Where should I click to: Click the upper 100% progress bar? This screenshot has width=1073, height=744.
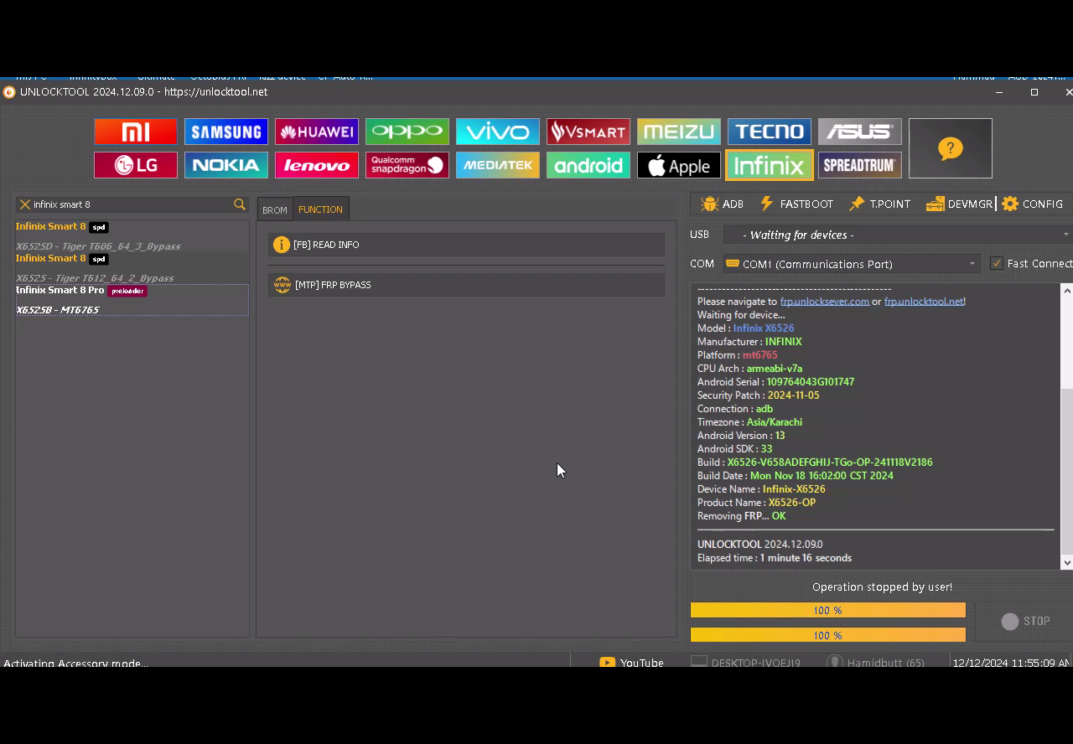point(828,610)
